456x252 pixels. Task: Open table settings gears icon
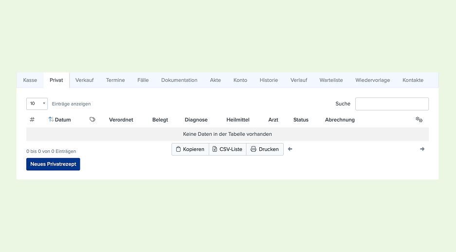pyautogui.click(x=419, y=120)
